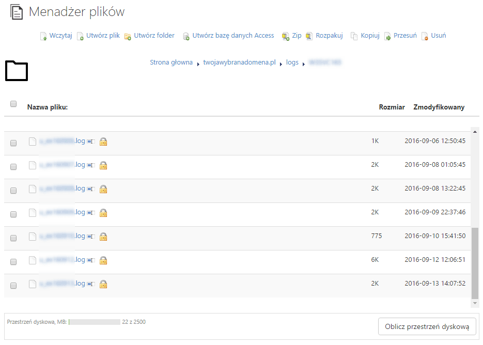
Task: Open the Utwórz bazę danych Access option
Action: (x=233, y=36)
